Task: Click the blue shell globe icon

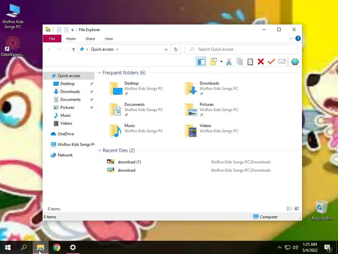Action: [x=295, y=62]
